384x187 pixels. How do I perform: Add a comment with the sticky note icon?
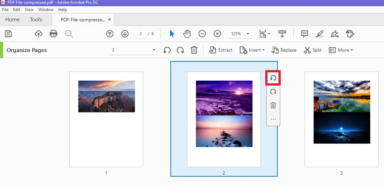[x=305, y=34]
